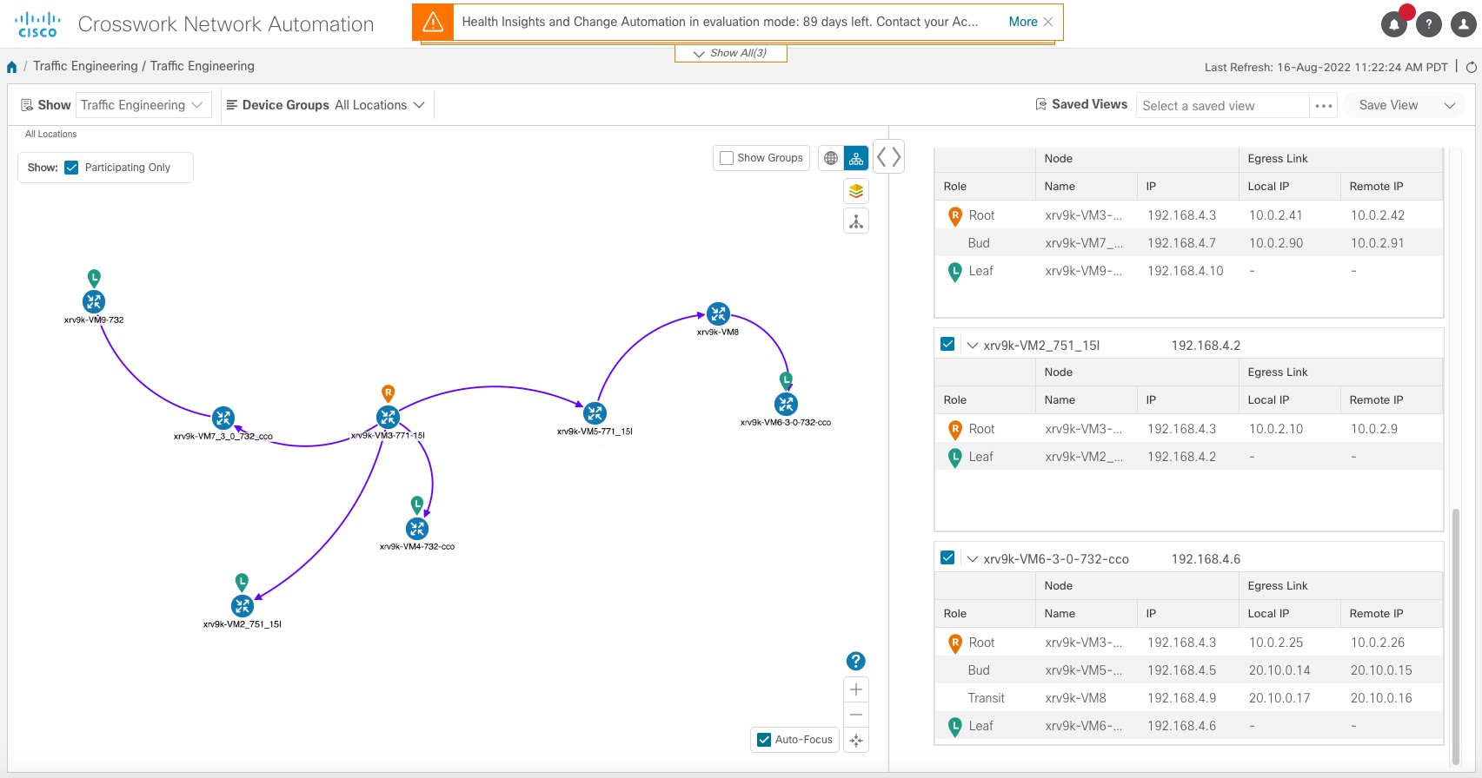Open the topology layout tree icon

pos(856,221)
